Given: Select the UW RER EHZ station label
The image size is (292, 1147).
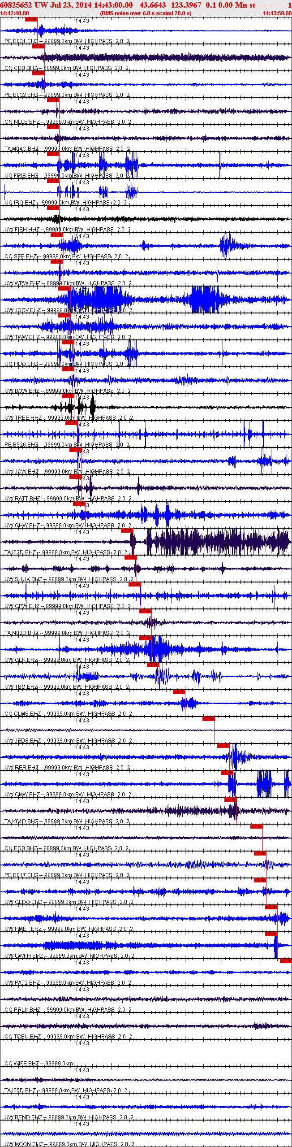Looking at the screenshot, I should [67, 768].
